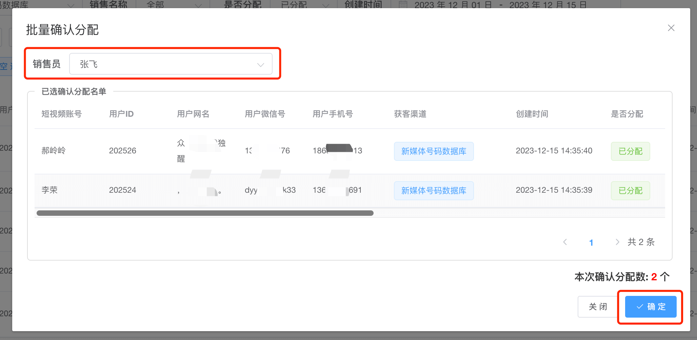
Task: Go to next page arrow in pagination
Action: (617, 242)
